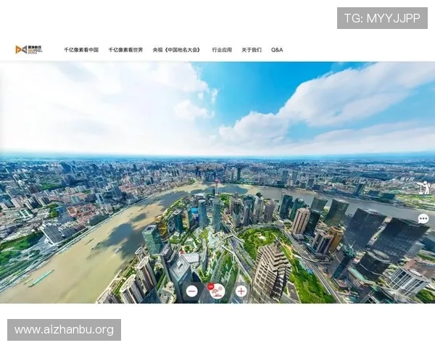Zoom out with the minus button
435x348 pixels.
tap(192, 291)
